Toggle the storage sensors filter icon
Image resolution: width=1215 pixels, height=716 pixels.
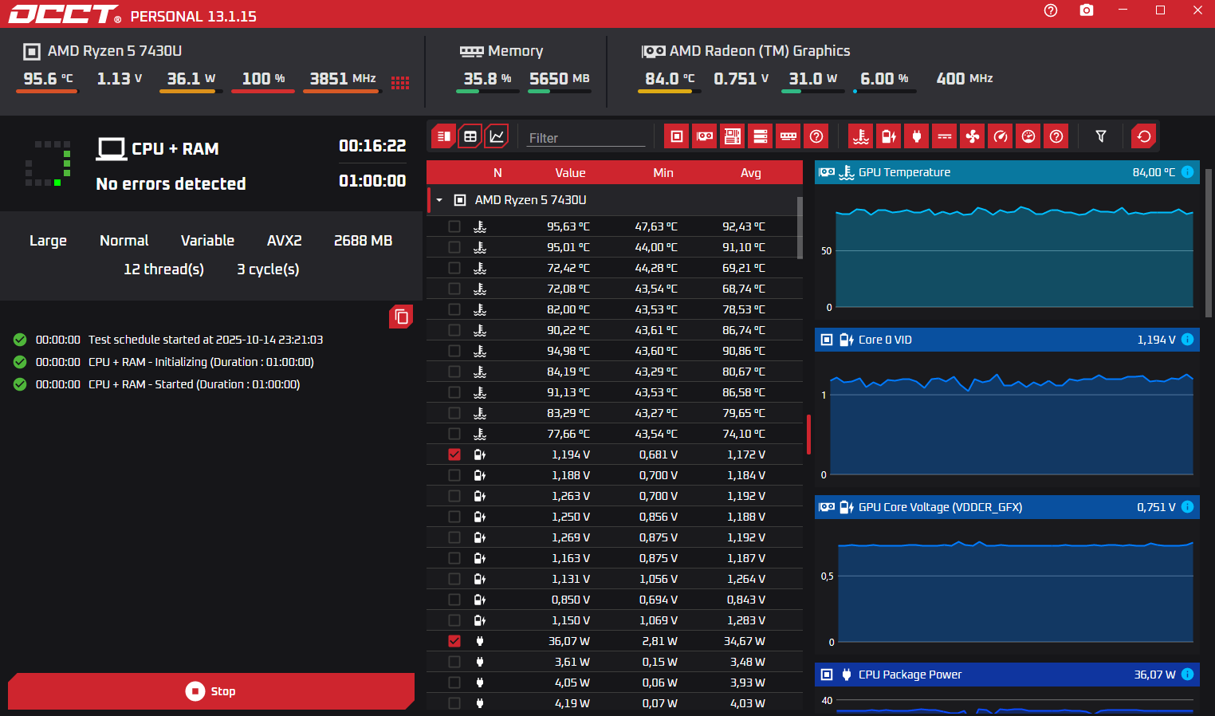pyautogui.click(x=761, y=136)
